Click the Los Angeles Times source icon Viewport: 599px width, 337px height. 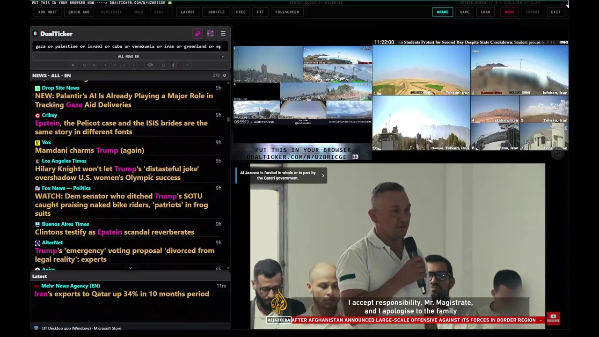[37, 161]
